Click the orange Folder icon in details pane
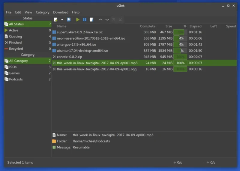 (54, 141)
